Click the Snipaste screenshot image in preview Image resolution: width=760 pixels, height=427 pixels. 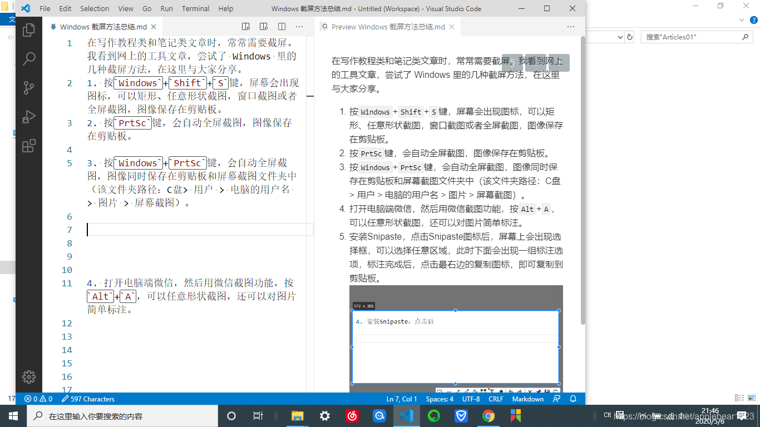coord(456,339)
